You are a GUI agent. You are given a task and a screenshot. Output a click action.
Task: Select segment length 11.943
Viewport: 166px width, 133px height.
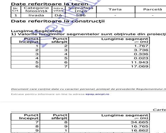point(140,62)
